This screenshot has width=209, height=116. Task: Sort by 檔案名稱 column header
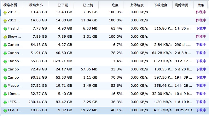coord(10,5)
